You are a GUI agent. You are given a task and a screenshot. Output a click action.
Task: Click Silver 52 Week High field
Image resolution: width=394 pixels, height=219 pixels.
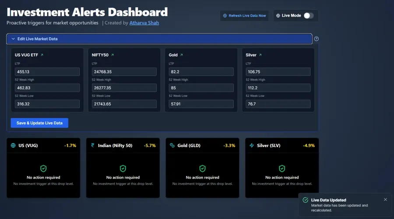(x=278, y=88)
